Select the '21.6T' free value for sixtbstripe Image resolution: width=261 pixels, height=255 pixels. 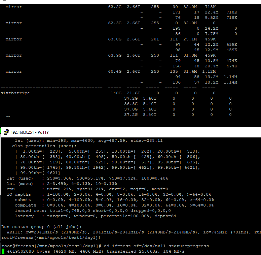134,93
